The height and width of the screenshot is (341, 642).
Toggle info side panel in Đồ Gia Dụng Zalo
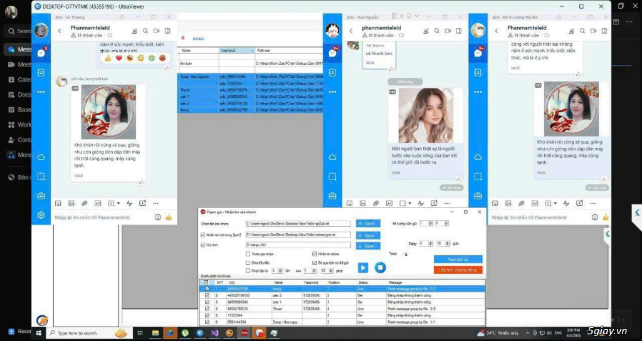604,31
